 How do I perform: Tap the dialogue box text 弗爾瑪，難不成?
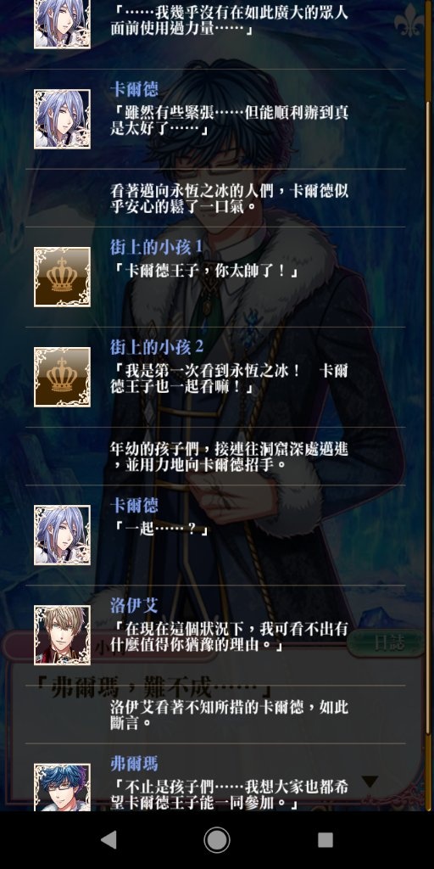[153, 689]
